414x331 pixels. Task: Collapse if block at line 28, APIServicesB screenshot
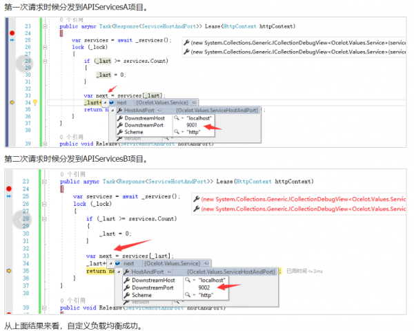(44, 219)
